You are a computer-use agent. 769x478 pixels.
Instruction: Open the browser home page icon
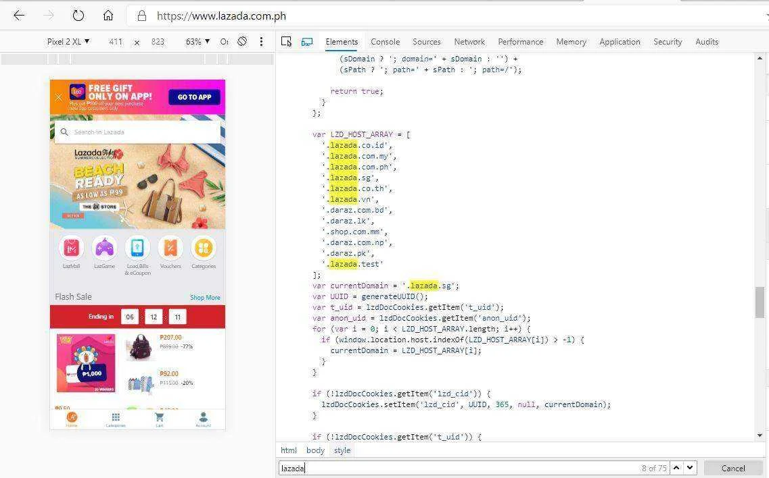pyautogui.click(x=108, y=16)
